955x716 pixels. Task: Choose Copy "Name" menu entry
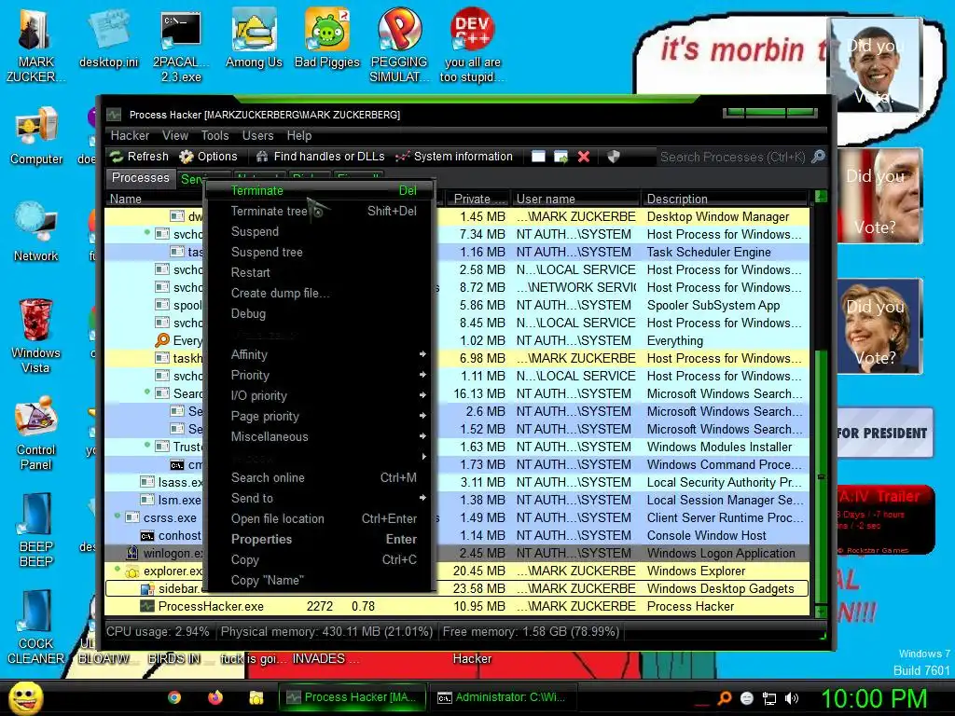coord(321,580)
